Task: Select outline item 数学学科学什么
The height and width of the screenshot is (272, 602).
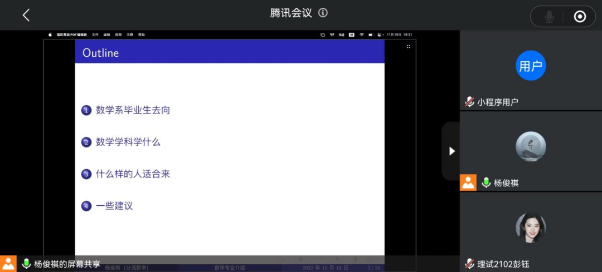Action: click(x=128, y=142)
